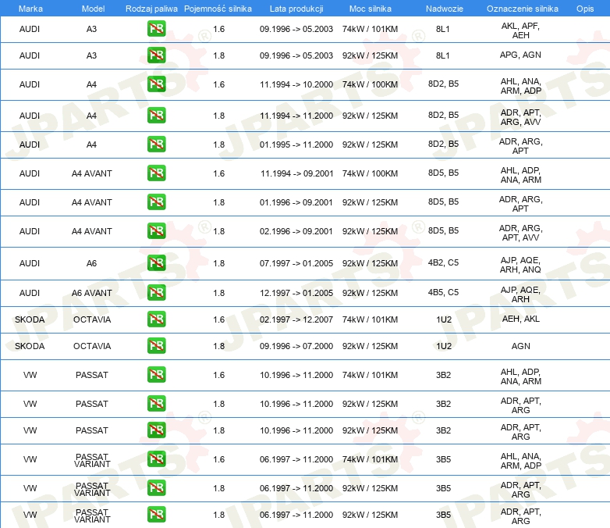Select the fuel type icon in the Audi A6 row
Screen dimensions: 610x528
156,263
